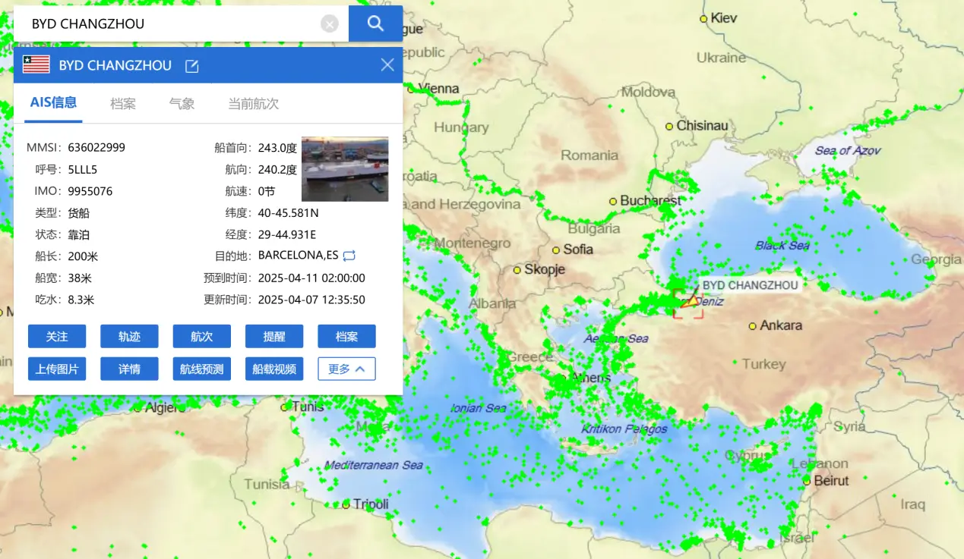Click the 航次 button
The image size is (964, 559).
coord(201,336)
